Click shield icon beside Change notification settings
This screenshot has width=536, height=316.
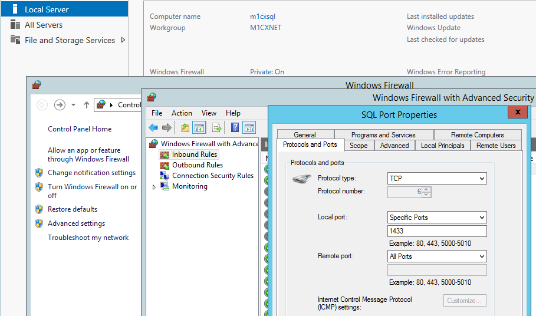39,173
